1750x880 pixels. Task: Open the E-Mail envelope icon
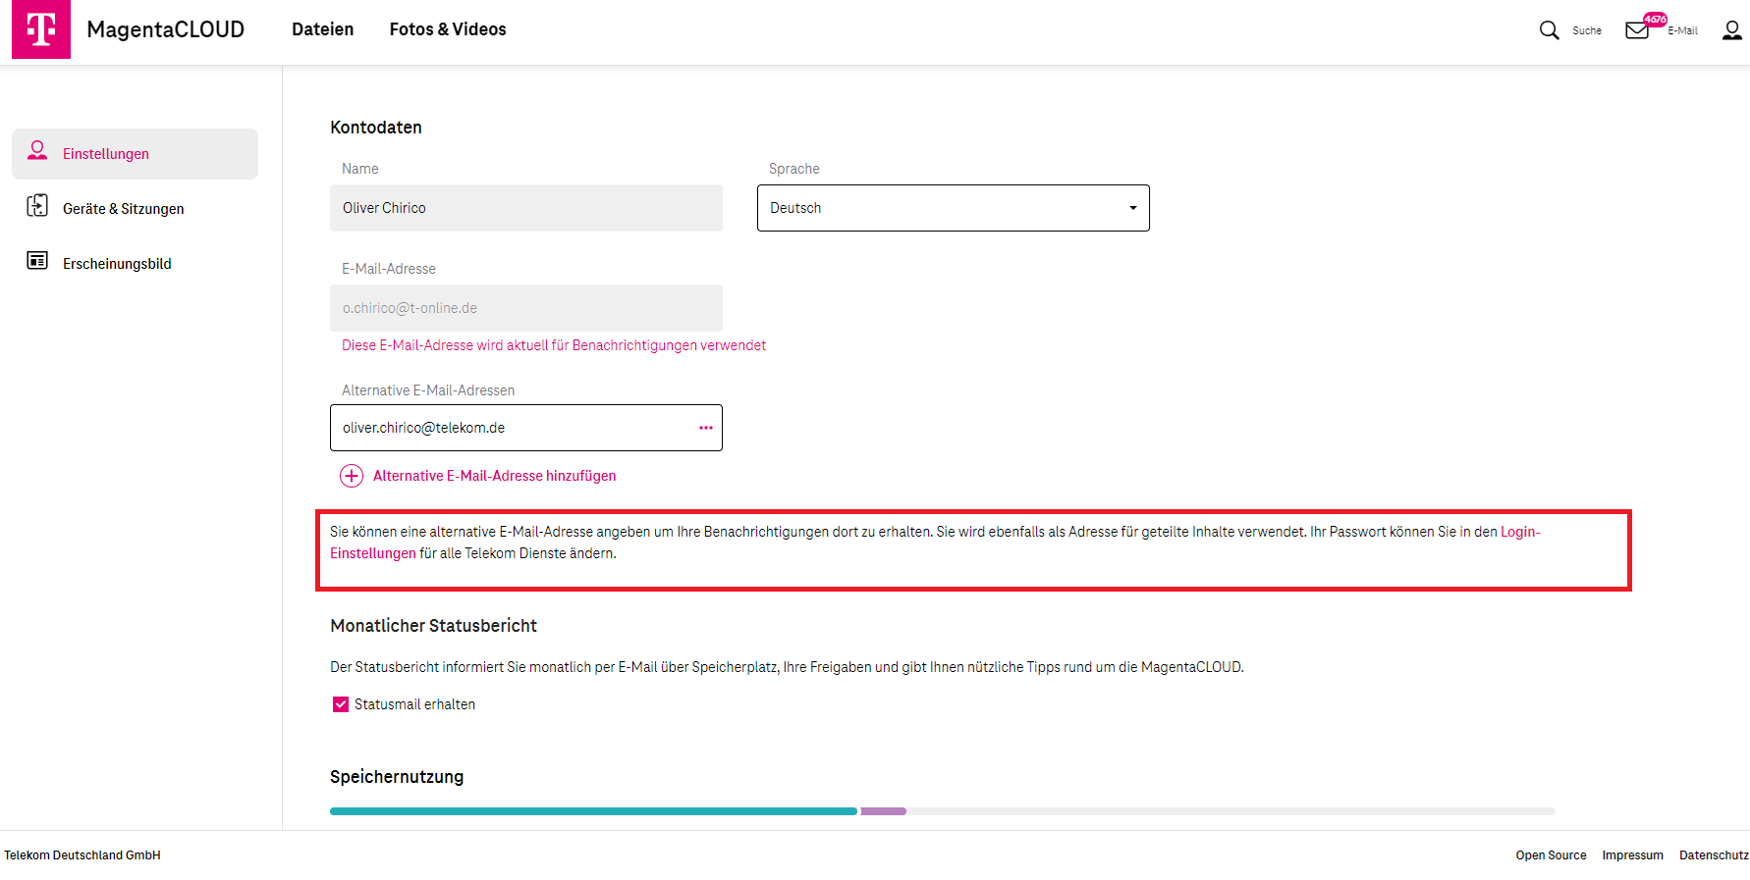coord(1637,30)
